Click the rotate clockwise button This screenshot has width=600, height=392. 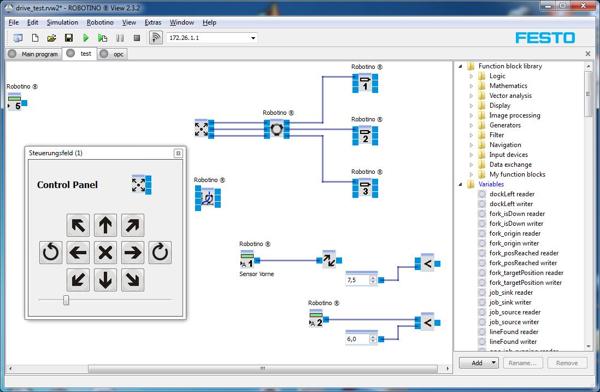[160, 253]
